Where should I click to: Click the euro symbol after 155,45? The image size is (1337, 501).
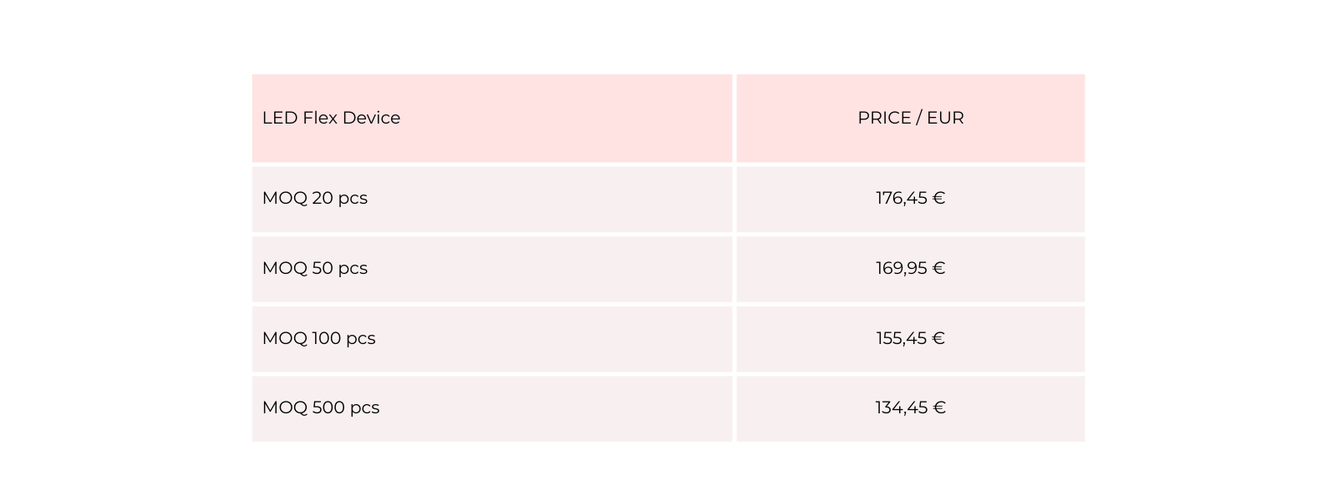(x=938, y=338)
